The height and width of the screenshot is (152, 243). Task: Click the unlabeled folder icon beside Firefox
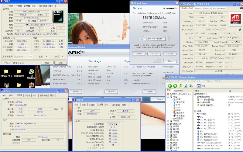[x=19, y=85]
